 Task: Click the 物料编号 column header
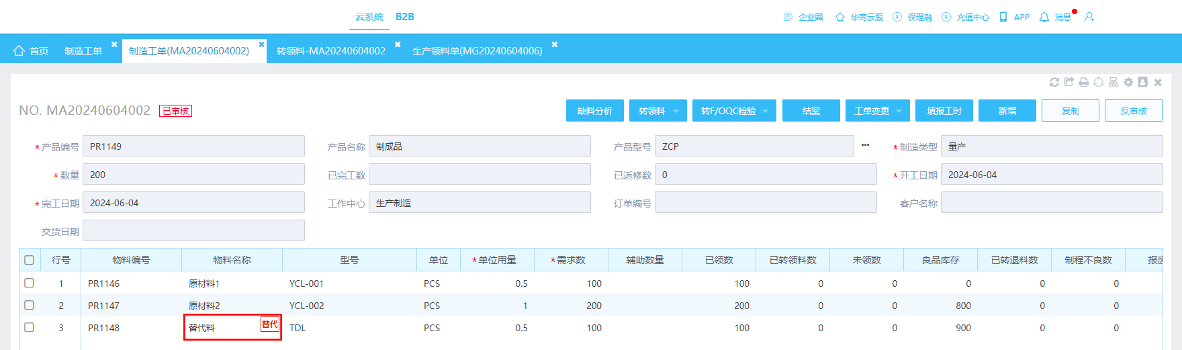pos(131,260)
